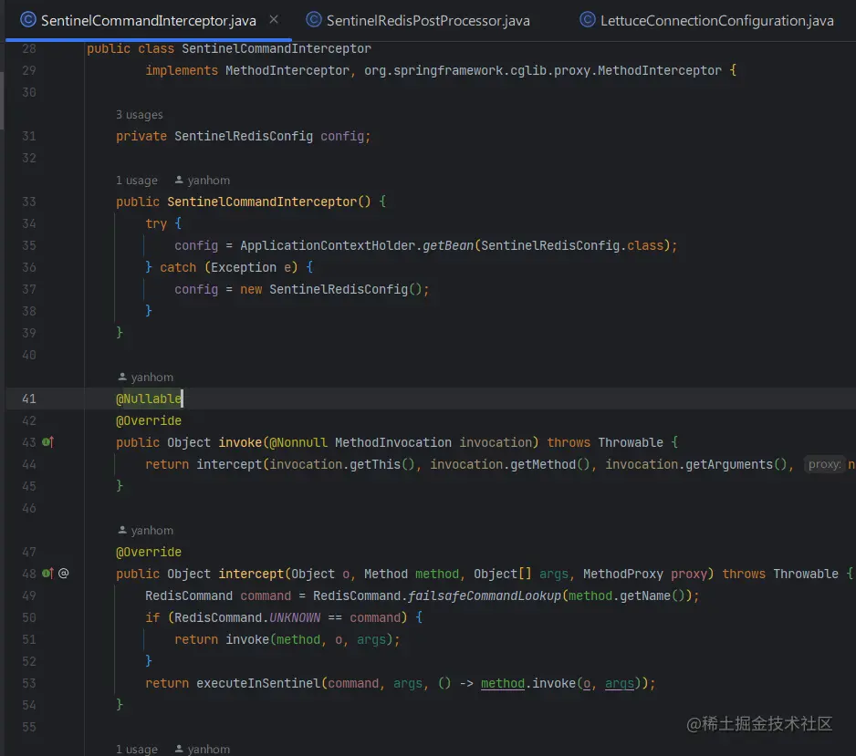
Task: Click class icon on SentinelCommandInterceptor.java tab
Action: (28, 20)
